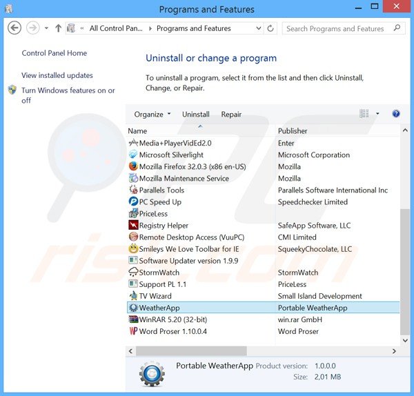
Task: Expand the address breadcrumb chevron after All Control Panel
Action: [x=150, y=28]
